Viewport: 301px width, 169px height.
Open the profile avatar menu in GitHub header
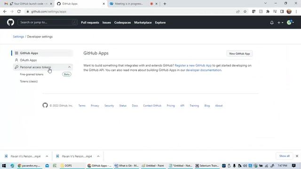290,23
